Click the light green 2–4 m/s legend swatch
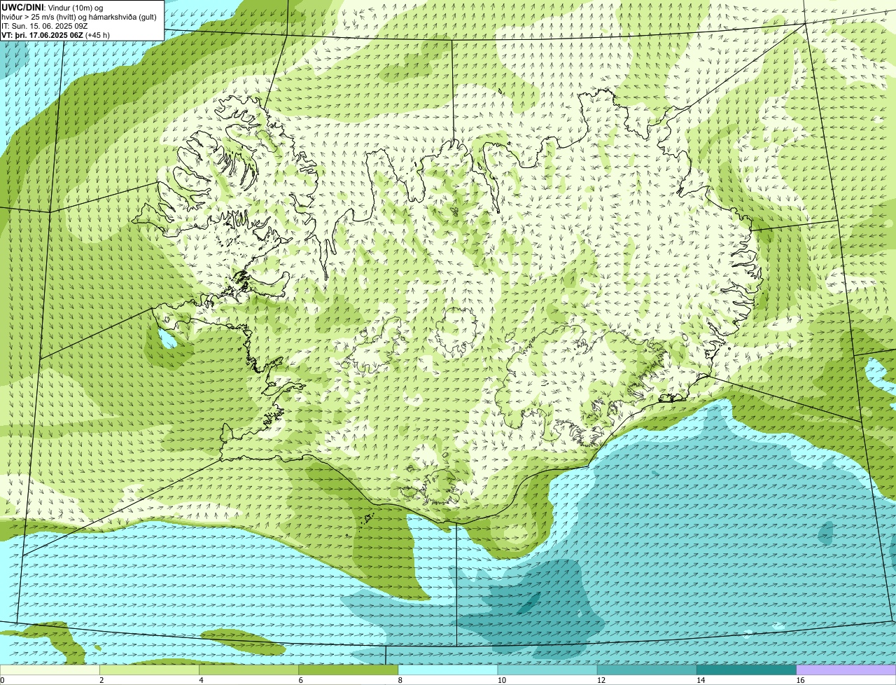896x685 pixels. 149,670
